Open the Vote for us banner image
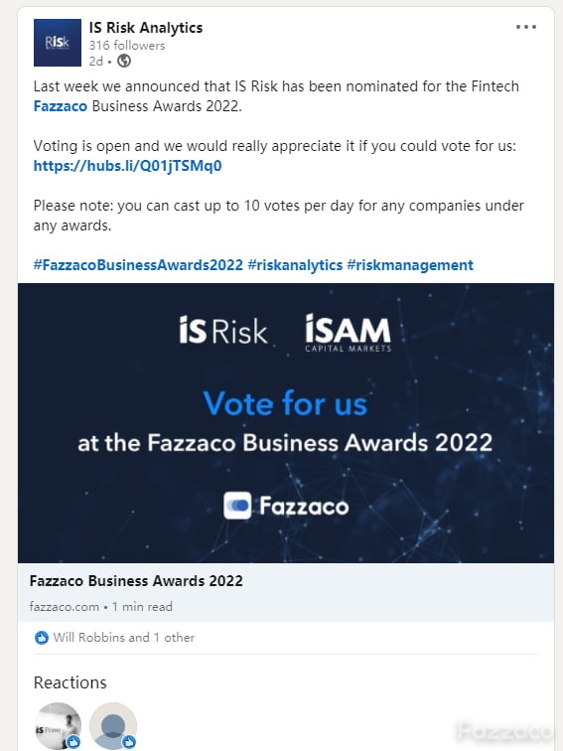The image size is (563, 751). (x=286, y=423)
